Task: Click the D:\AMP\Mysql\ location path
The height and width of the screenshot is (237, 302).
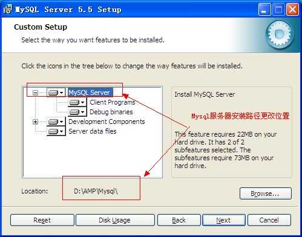Action: tap(96, 191)
